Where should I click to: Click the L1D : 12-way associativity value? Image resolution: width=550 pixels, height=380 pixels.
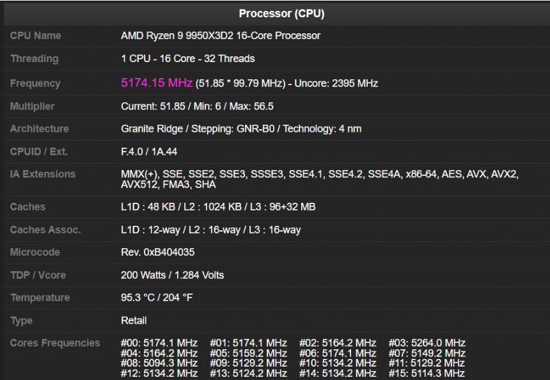[x=211, y=230]
